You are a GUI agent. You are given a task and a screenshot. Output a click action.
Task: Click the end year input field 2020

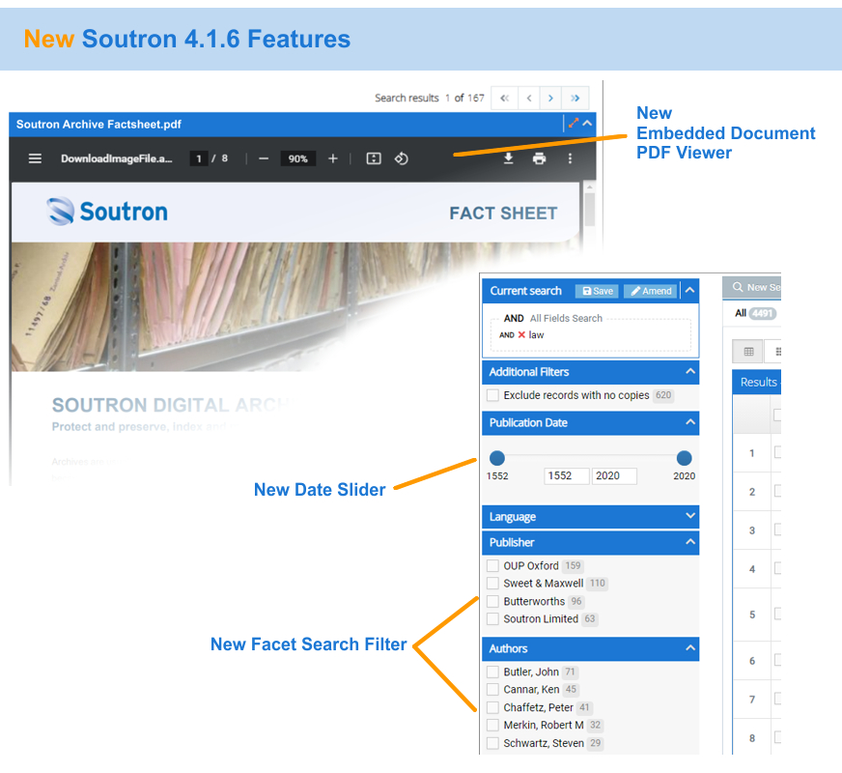click(614, 476)
